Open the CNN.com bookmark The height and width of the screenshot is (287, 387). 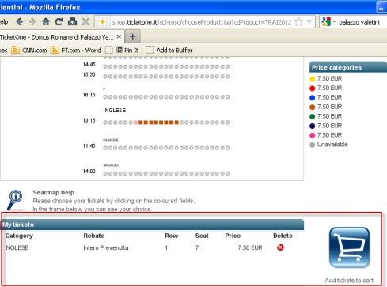tap(29, 50)
